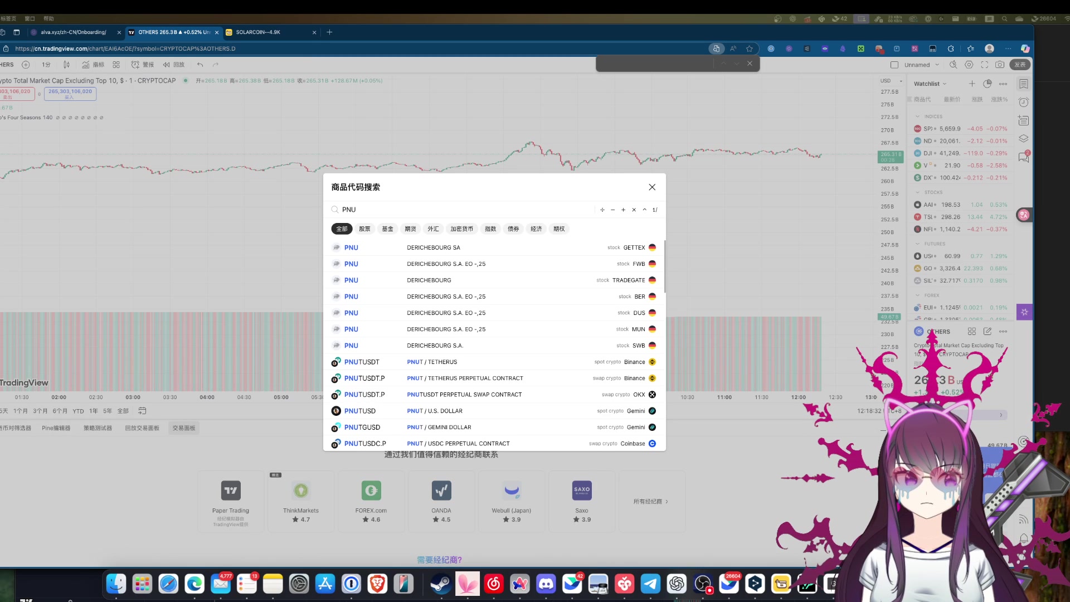Start bar replay with 回放

(x=173, y=65)
